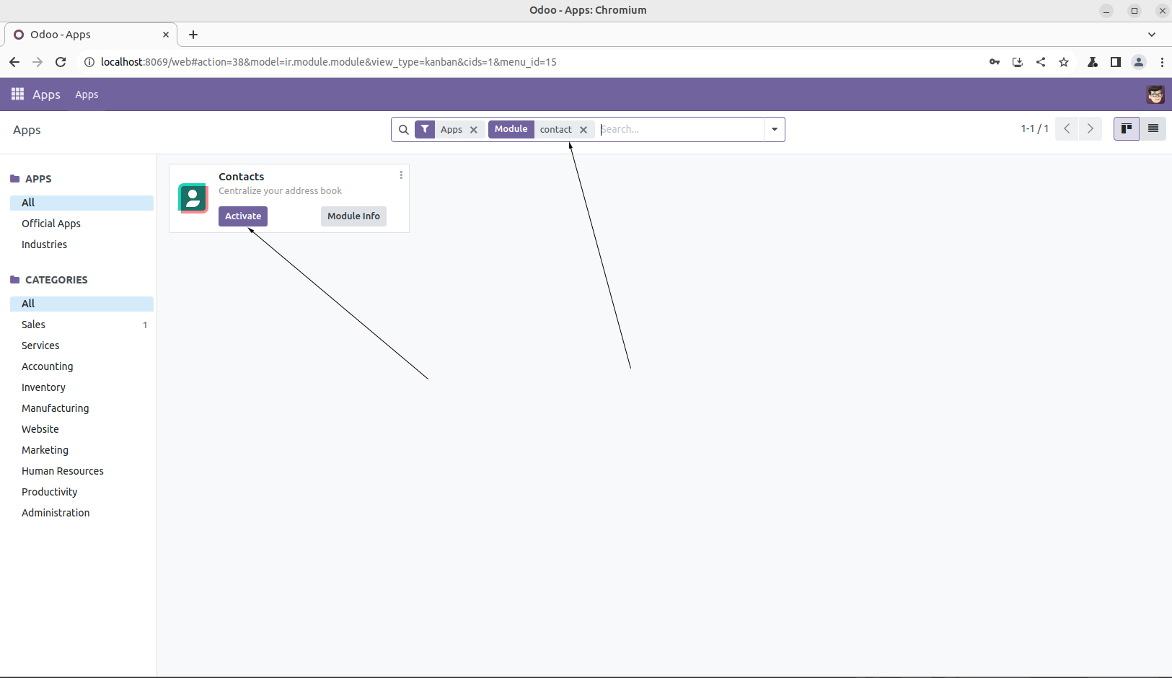Click the Contacts app icon
The width and height of the screenshot is (1172, 678).
pyautogui.click(x=193, y=198)
